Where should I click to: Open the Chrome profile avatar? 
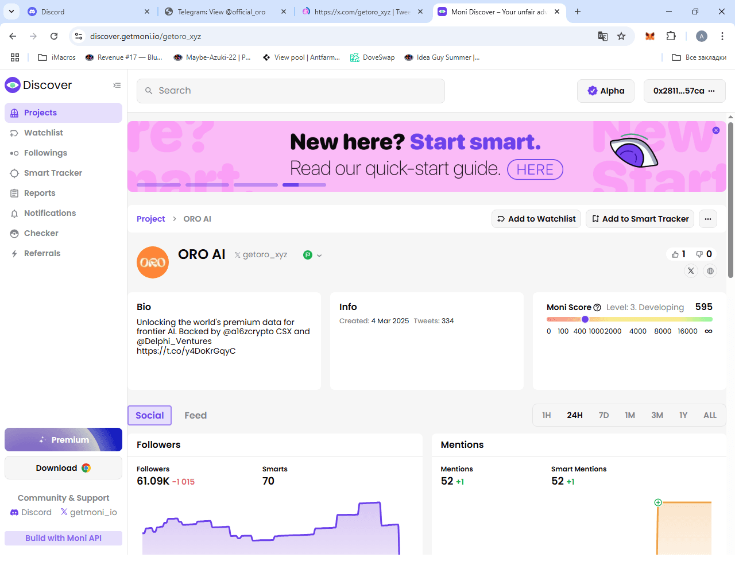702,36
